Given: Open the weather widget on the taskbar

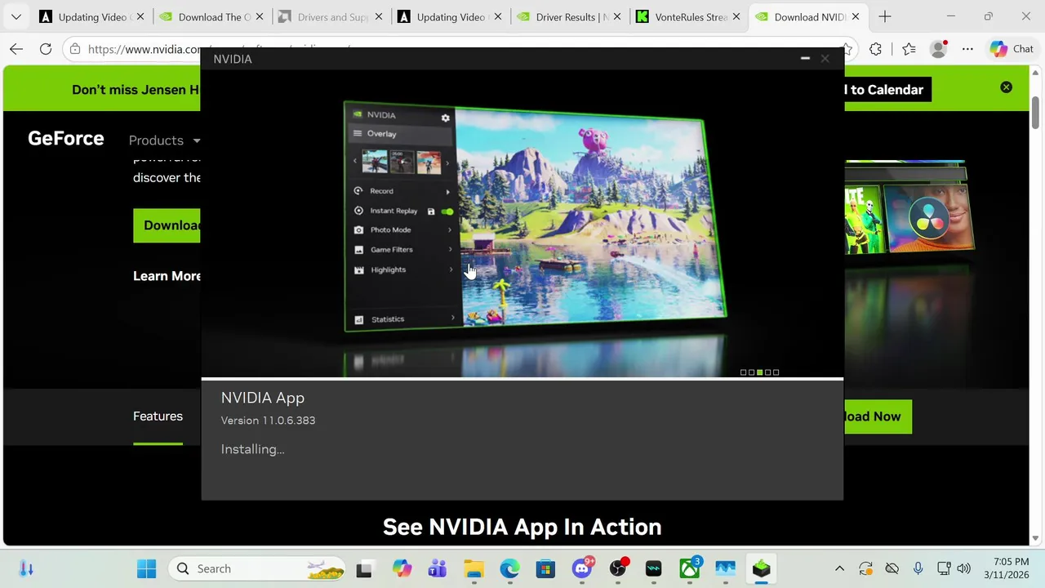Looking at the screenshot, I should click(26, 568).
